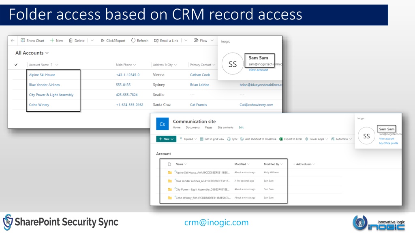Open Documents in the site navigation
The height and width of the screenshot is (233, 415).
(x=193, y=127)
